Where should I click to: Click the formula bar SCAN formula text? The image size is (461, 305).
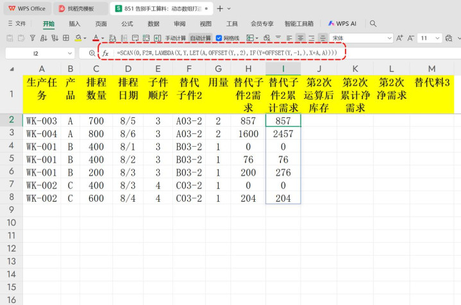tap(227, 53)
